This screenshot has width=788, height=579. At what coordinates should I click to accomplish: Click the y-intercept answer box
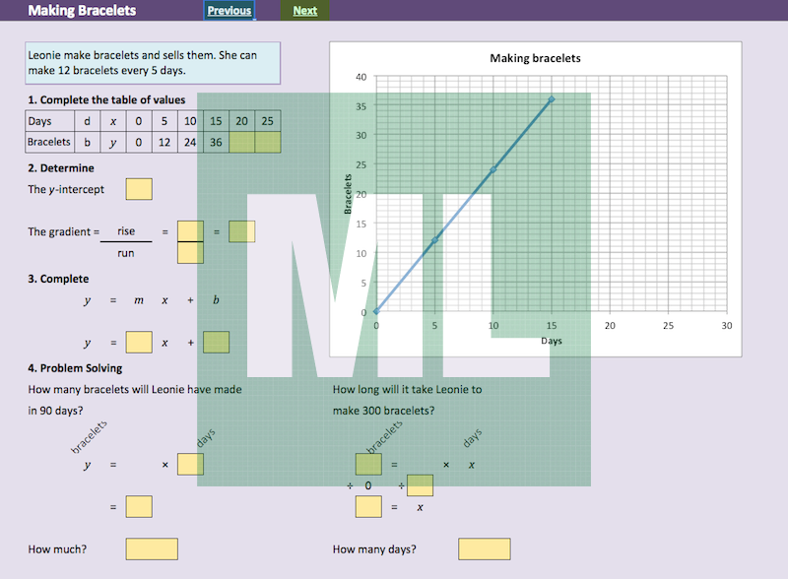[x=139, y=189]
